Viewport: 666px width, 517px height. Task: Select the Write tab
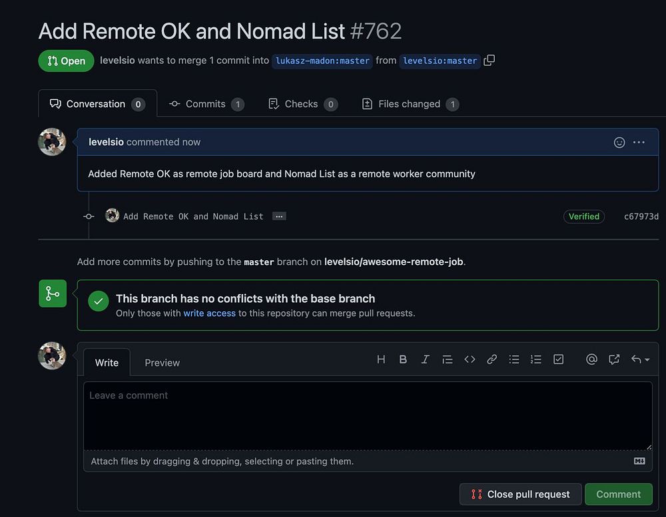[107, 363]
